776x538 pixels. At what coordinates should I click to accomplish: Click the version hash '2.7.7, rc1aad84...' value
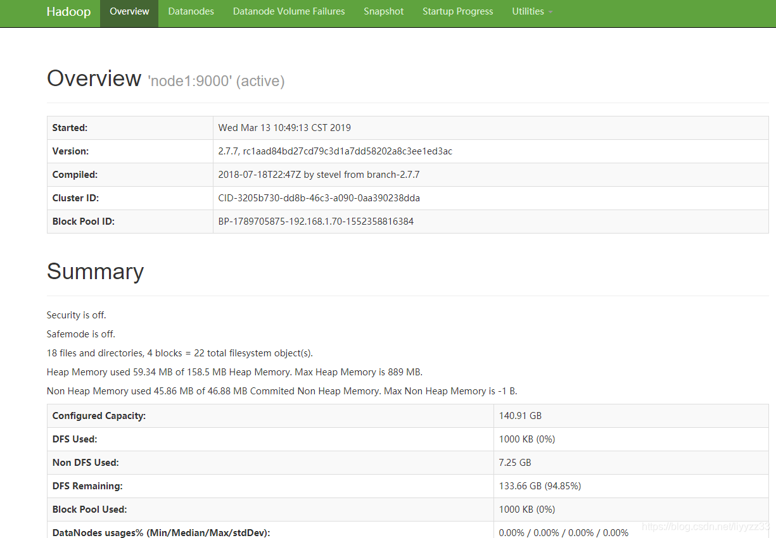point(335,151)
